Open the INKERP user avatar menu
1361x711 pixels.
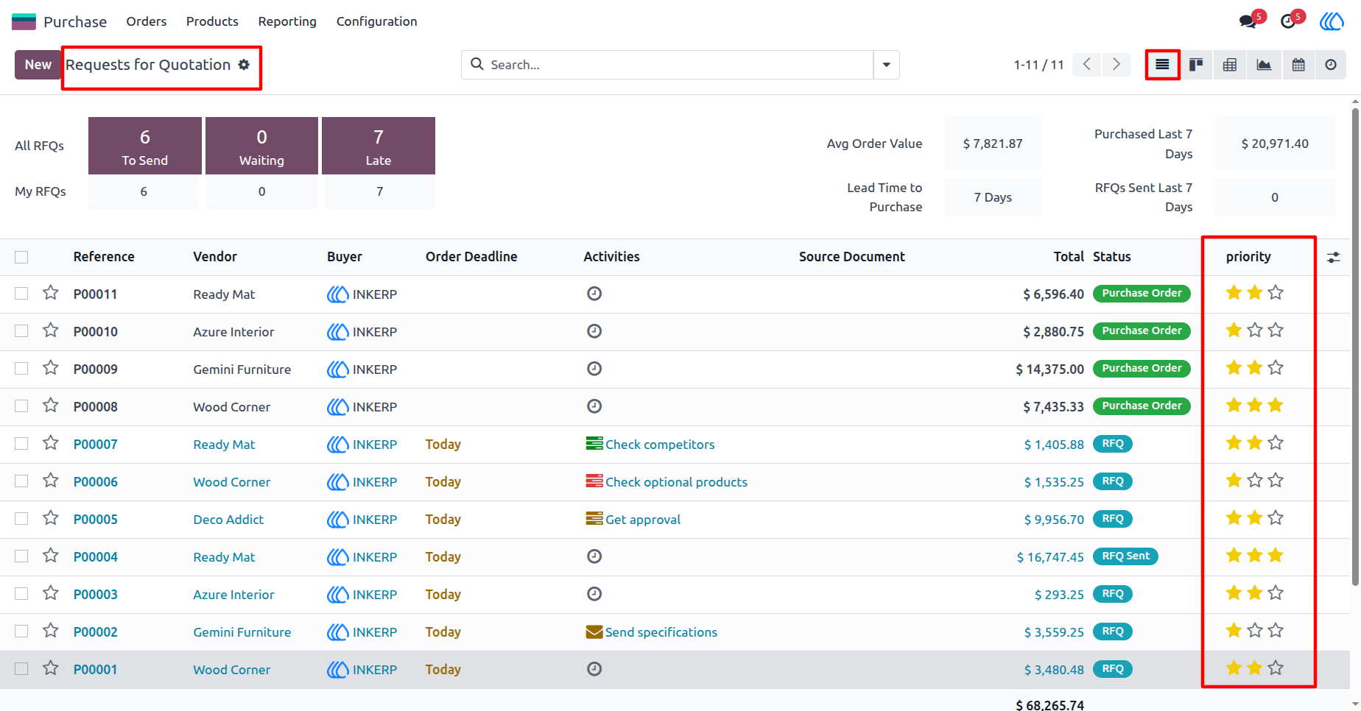1332,21
